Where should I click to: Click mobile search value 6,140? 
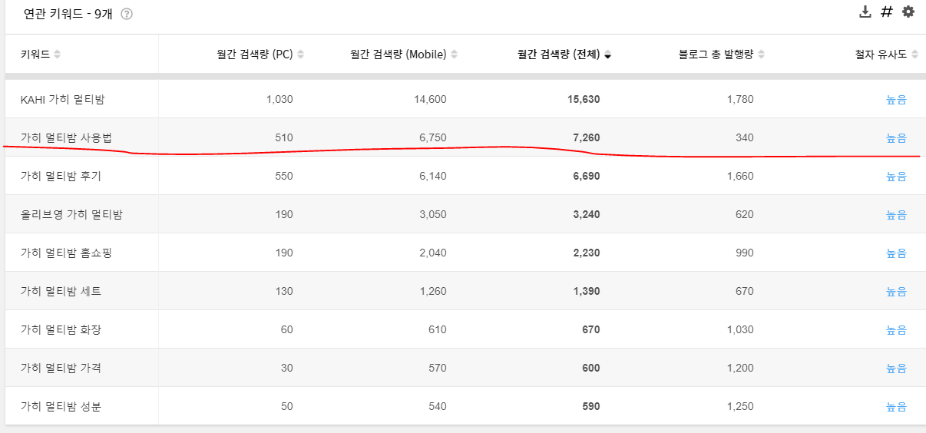pos(434,176)
